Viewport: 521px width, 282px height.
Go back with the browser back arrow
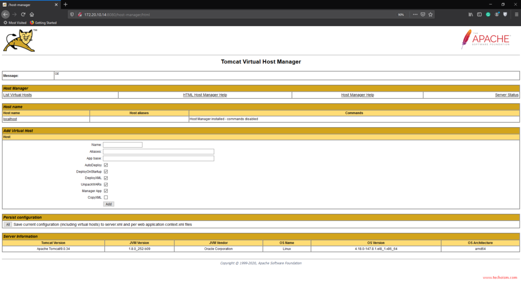pos(5,15)
